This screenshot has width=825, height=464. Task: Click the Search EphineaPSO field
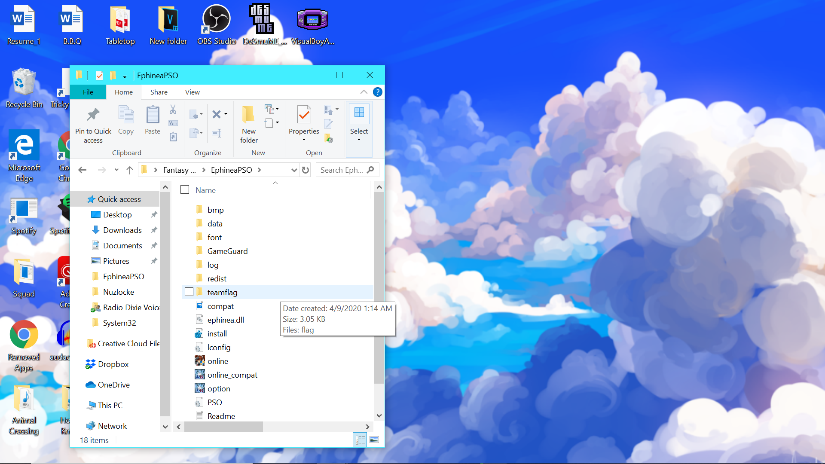(x=347, y=170)
